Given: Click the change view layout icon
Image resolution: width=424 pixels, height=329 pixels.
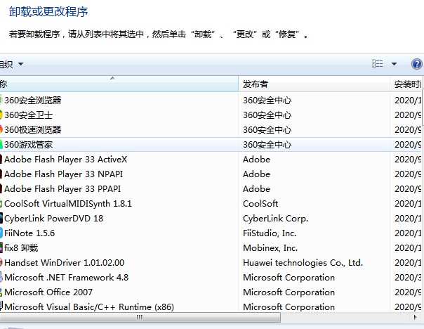Looking at the screenshot, I should (x=378, y=64).
